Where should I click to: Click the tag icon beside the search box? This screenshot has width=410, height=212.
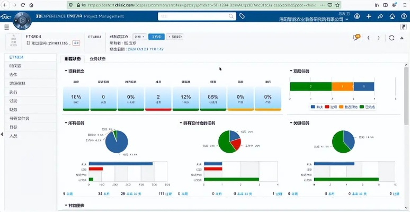(x=242, y=16)
